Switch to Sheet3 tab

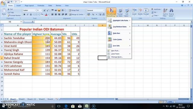[42, 99]
